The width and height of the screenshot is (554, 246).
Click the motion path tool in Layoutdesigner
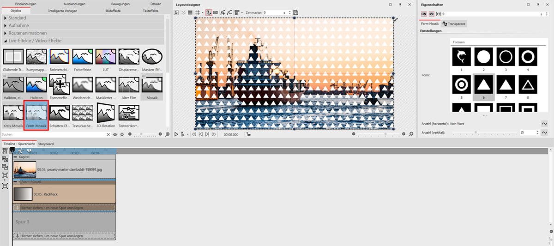[209, 12]
